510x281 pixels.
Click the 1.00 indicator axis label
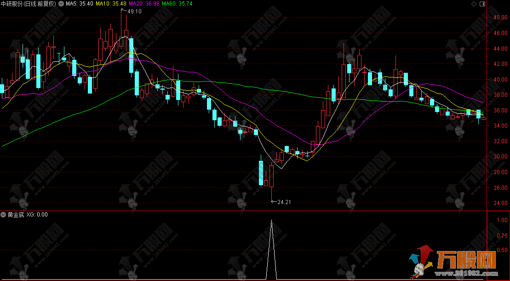502,220
